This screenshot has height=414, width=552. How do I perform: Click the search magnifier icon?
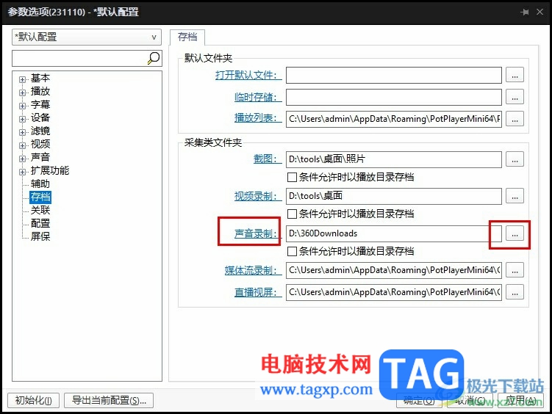tap(154, 58)
